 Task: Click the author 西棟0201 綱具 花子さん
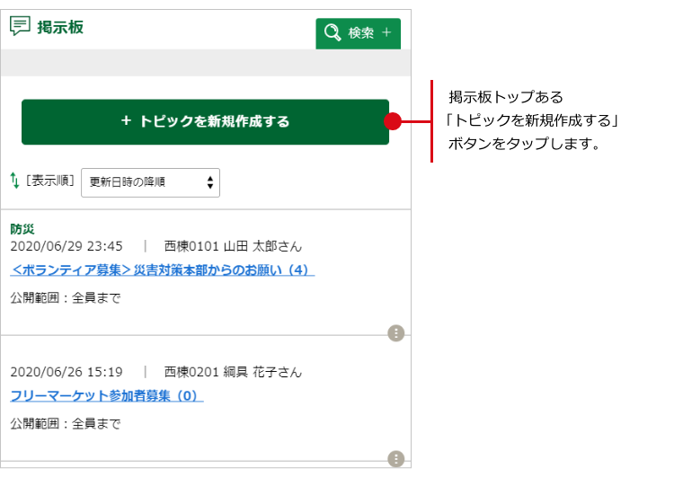(x=233, y=372)
